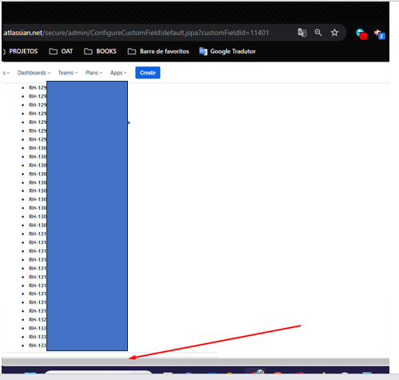399x380 pixels.
Task: Expand the Plans dropdown menu
Action: click(94, 73)
